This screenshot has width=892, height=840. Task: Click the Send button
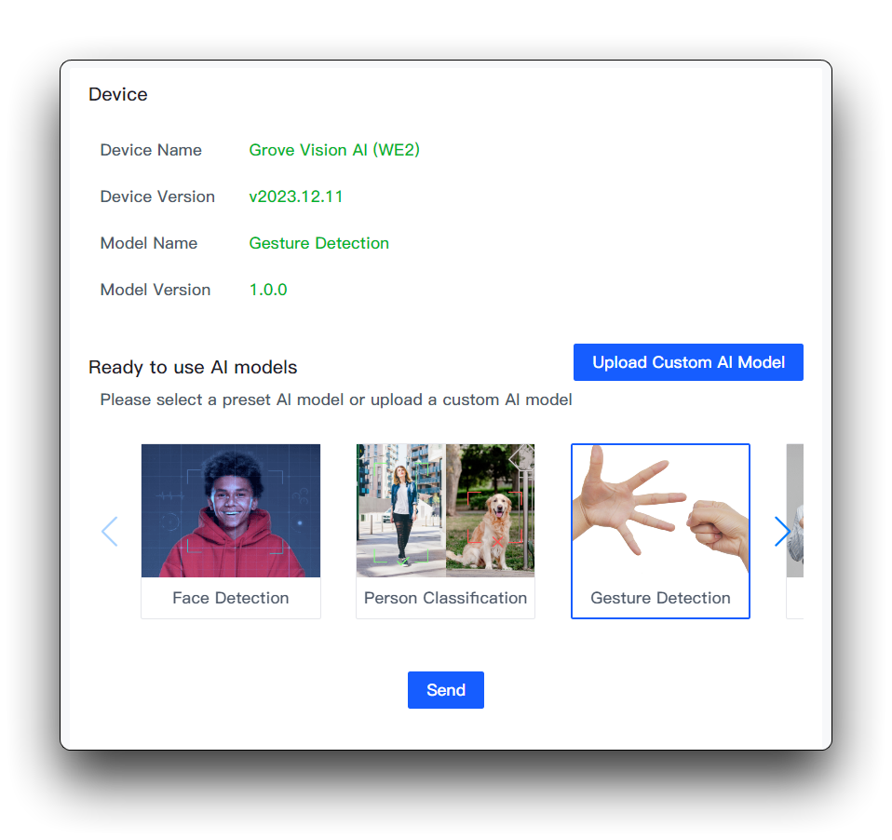(x=445, y=690)
